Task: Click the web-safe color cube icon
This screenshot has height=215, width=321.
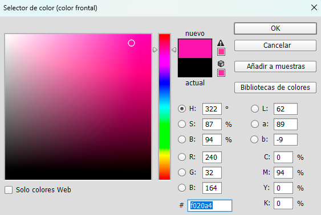Action: tap(221, 64)
